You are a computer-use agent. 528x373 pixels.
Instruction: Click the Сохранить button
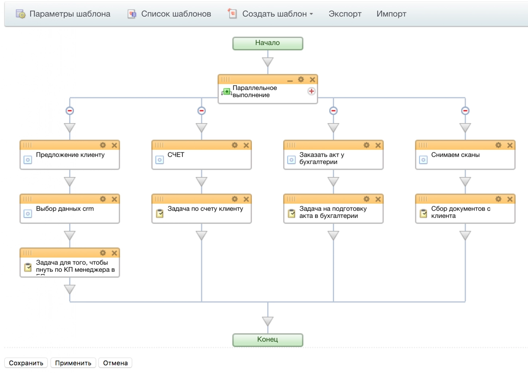click(x=26, y=363)
